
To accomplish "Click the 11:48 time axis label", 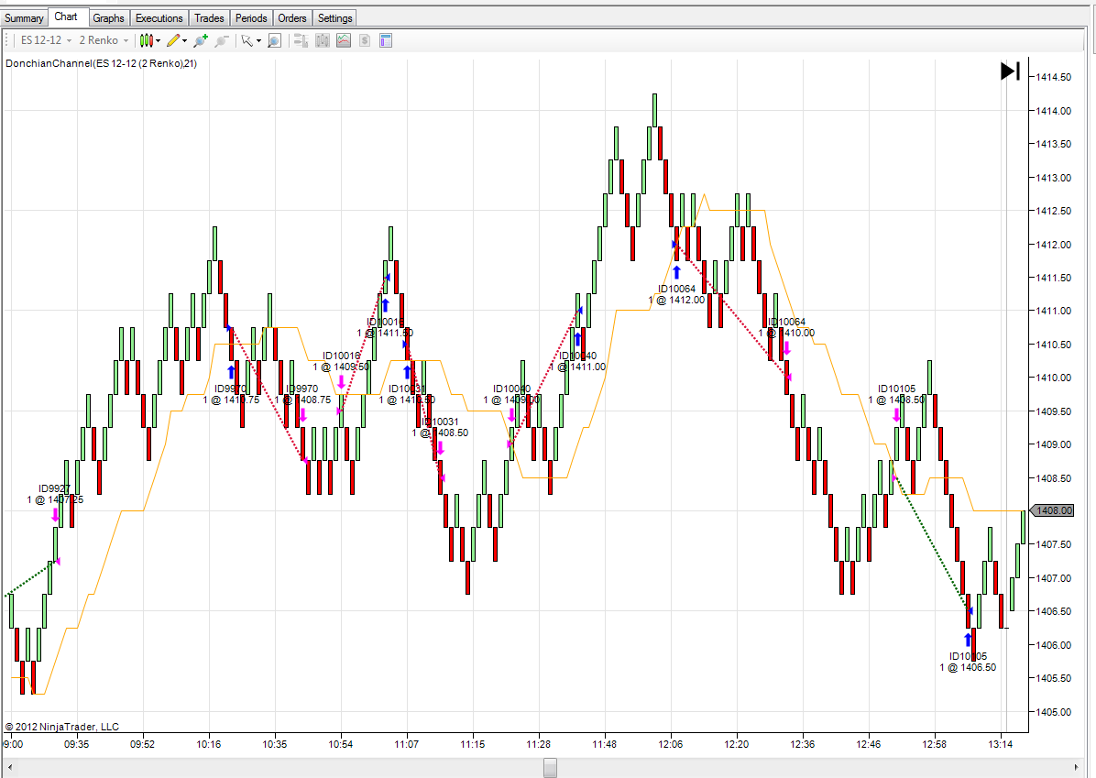I will coord(605,744).
